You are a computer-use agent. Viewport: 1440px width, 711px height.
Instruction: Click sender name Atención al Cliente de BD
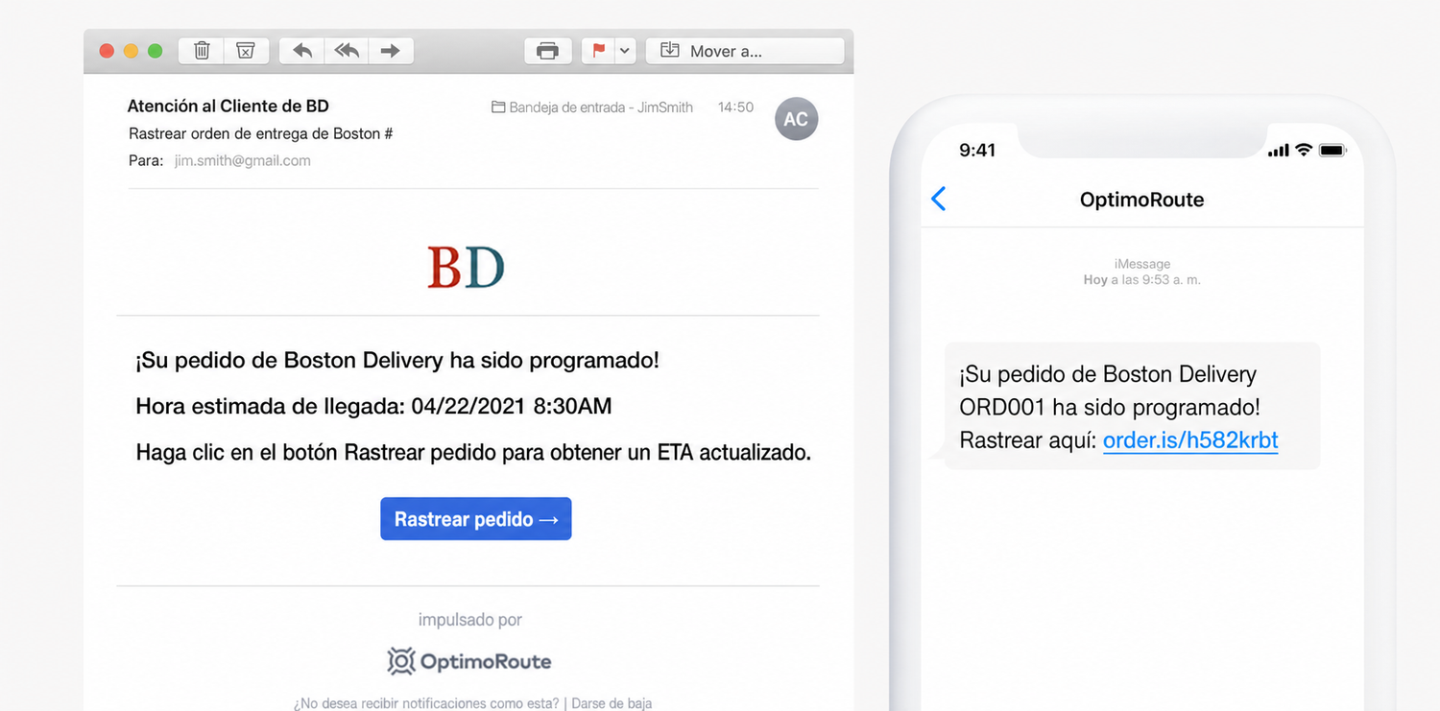[x=228, y=107]
